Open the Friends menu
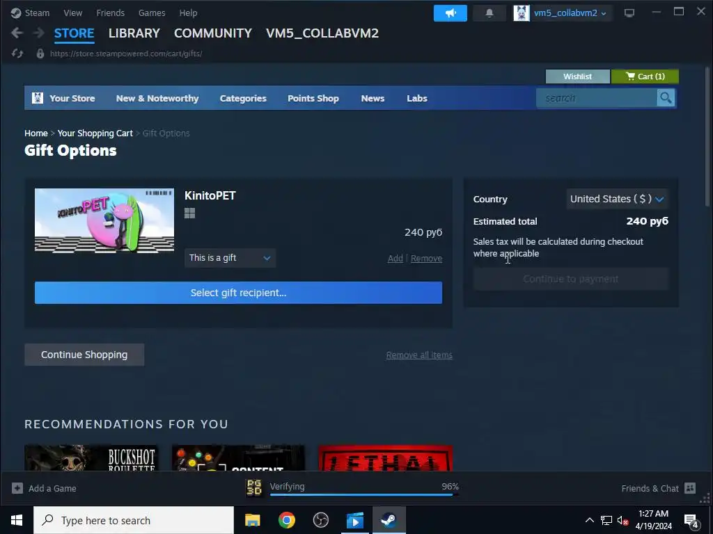The height and width of the screenshot is (534, 713). pos(111,13)
